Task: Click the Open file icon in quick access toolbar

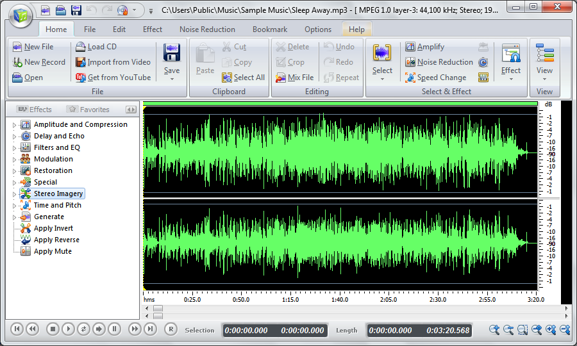Action: [x=61, y=10]
